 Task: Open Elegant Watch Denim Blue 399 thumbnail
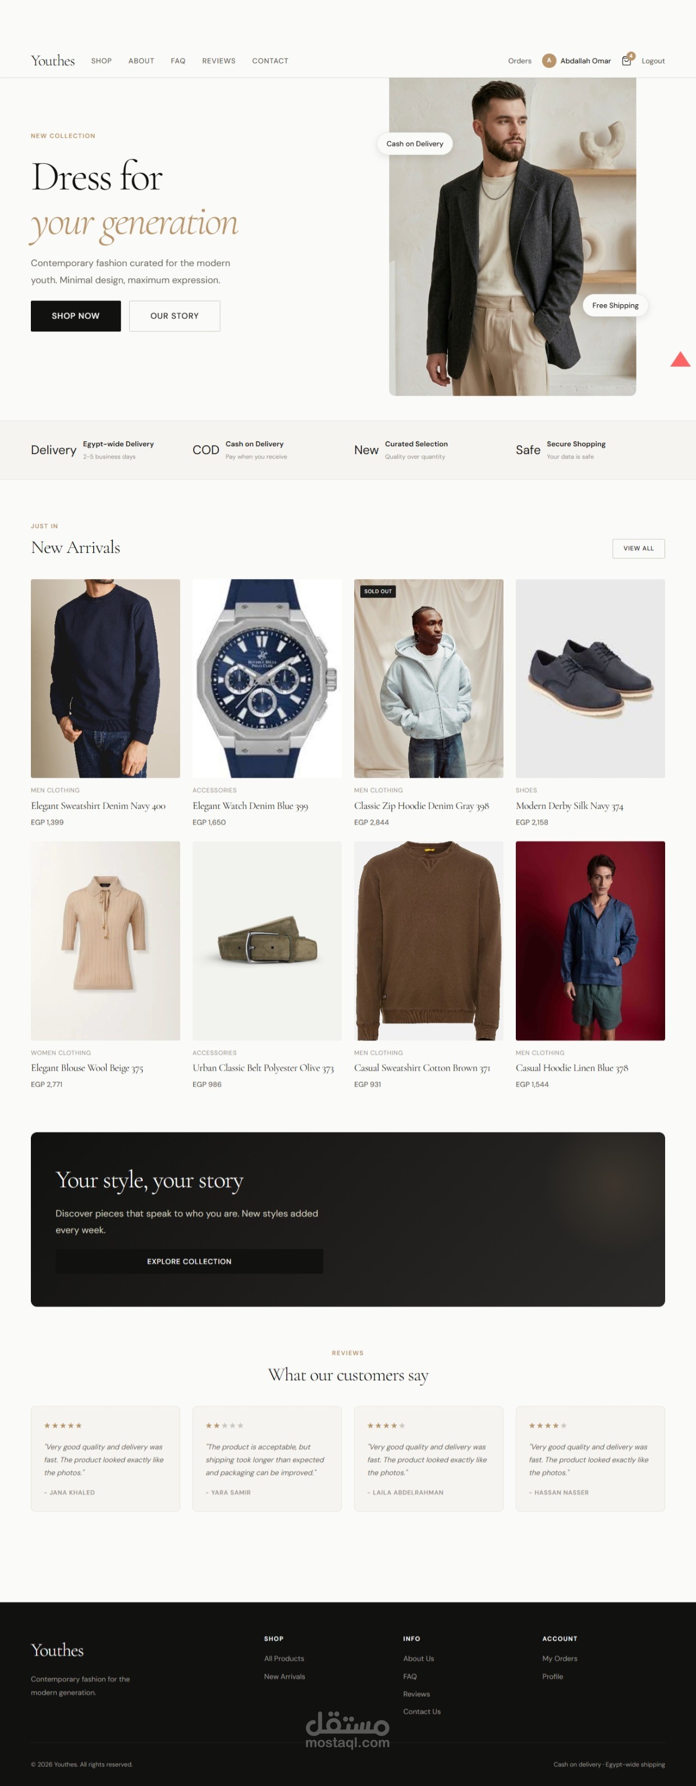click(x=267, y=678)
